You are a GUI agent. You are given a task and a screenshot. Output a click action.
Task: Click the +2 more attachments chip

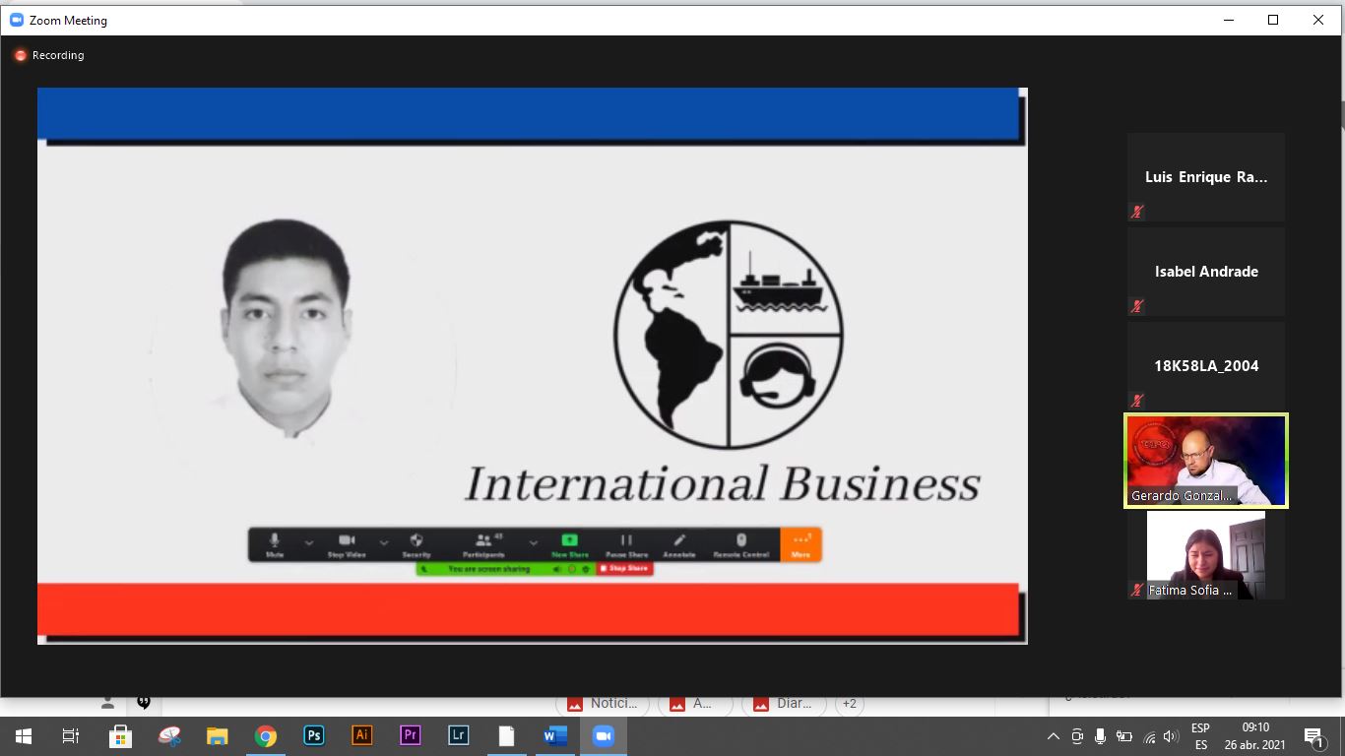(x=849, y=704)
